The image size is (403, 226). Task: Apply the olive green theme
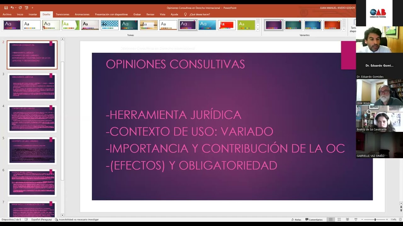[x=246, y=25]
